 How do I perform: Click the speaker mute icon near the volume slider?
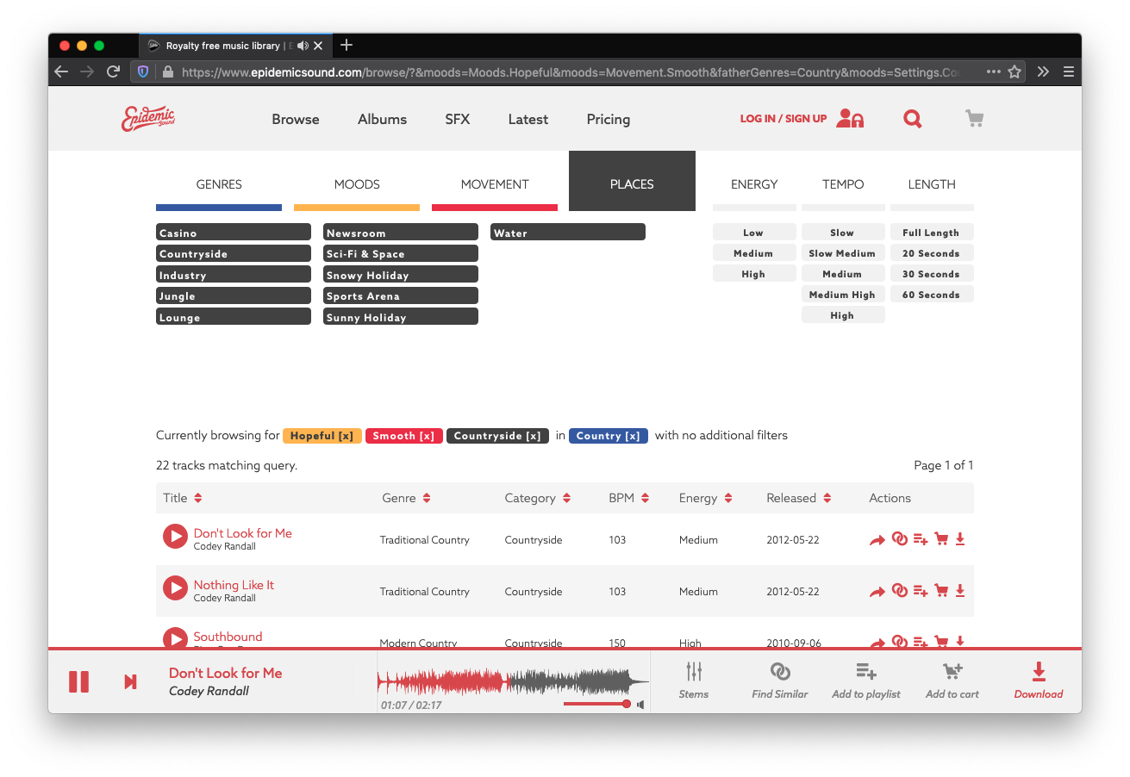point(640,705)
